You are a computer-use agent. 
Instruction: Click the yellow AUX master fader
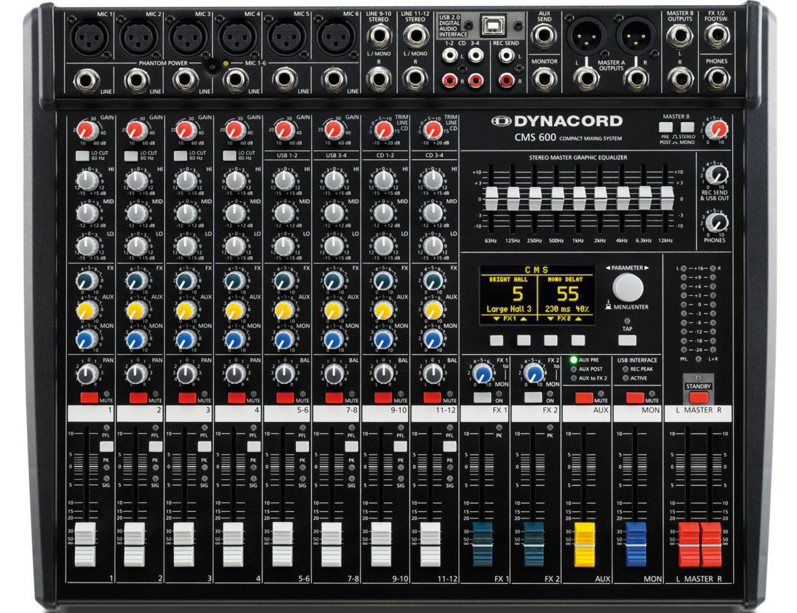point(584,544)
